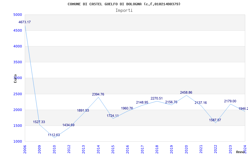Select the 1891.93 data label

(83, 110)
